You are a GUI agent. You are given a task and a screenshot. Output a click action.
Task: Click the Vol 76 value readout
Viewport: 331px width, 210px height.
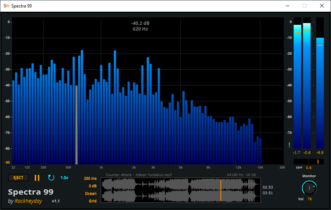pos(309,199)
